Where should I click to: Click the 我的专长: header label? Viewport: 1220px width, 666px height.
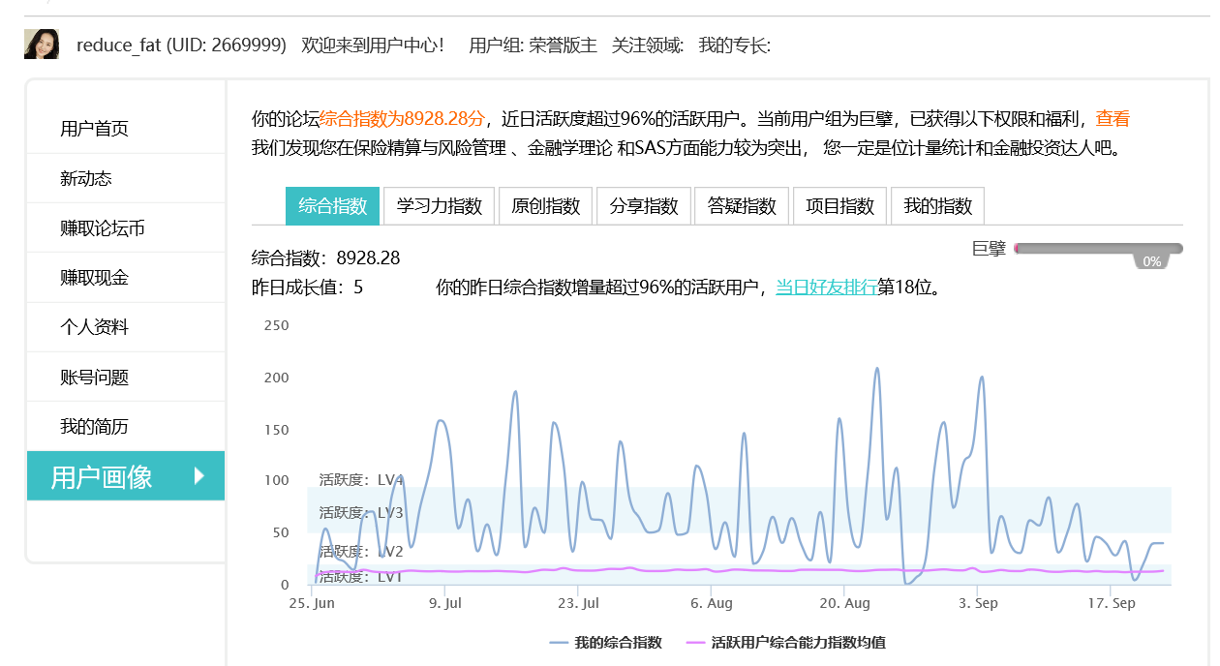click(x=735, y=45)
